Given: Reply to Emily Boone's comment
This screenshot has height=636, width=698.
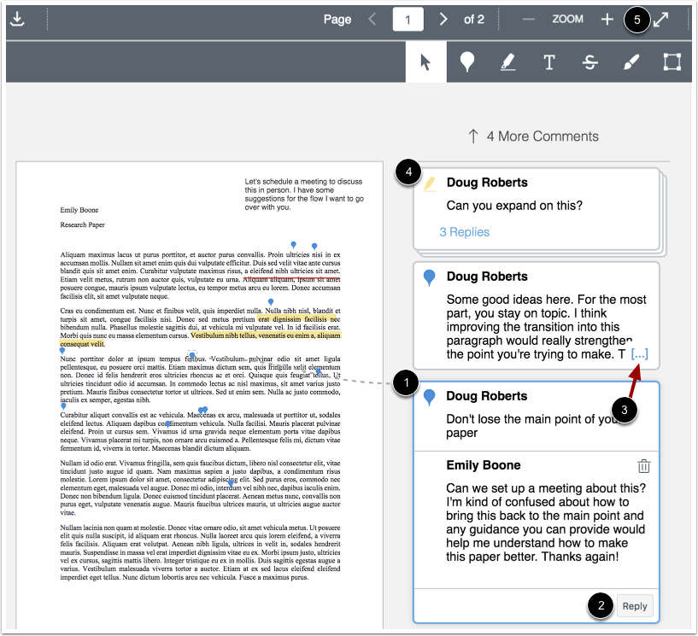Looking at the screenshot, I should 635,605.
